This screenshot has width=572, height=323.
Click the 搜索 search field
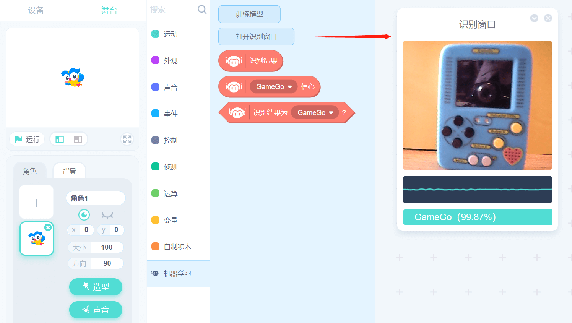coord(172,10)
